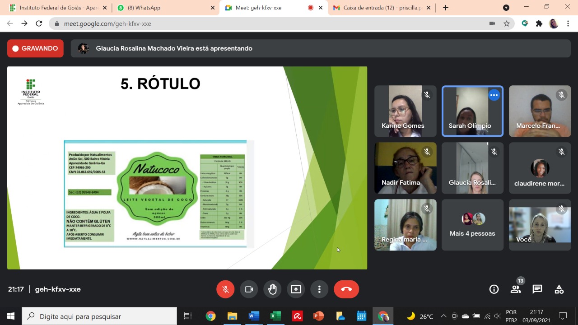Expand the system tray hidden icons

point(443,316)
